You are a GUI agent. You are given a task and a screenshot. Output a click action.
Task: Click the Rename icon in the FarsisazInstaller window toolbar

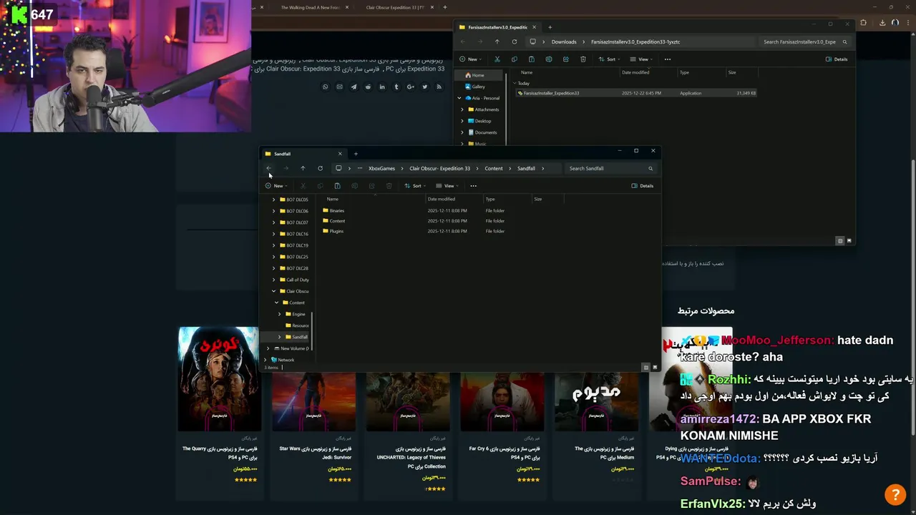(548, 59)
